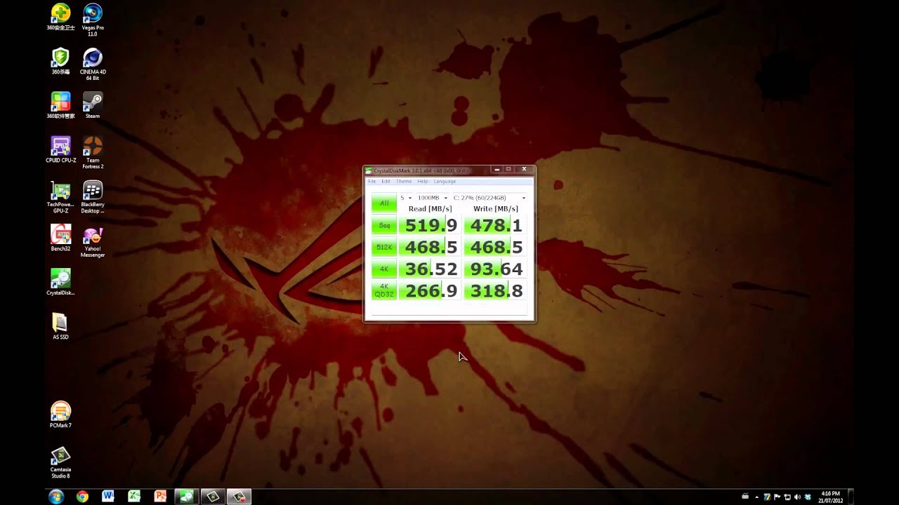Select the CPUID CPU-Z desktop icon
The width and height of the screenshot is (899, 505).
click(60, 149)
